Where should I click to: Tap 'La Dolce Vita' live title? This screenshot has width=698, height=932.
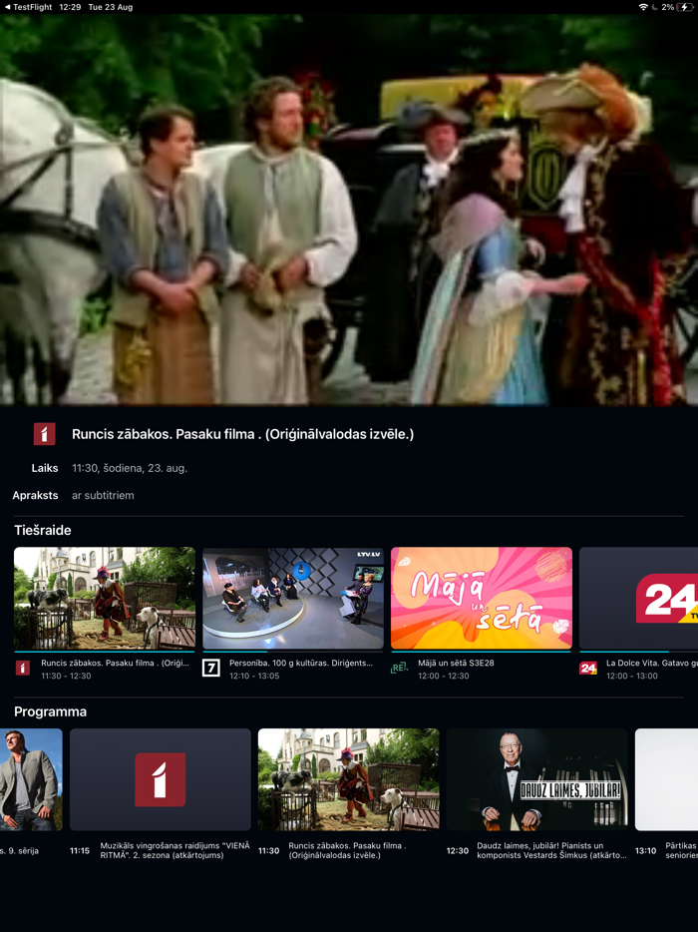coord(652,663)
